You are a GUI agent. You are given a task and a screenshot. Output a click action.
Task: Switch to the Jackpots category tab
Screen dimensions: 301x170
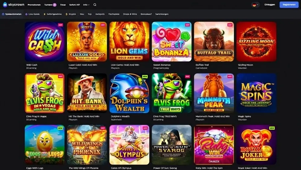click(x=100, y=14)
